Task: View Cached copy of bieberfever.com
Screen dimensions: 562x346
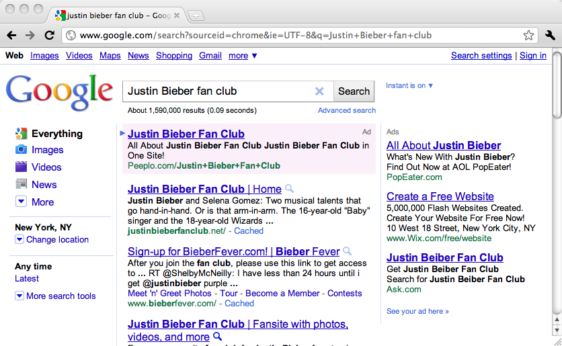Action: 239,304
